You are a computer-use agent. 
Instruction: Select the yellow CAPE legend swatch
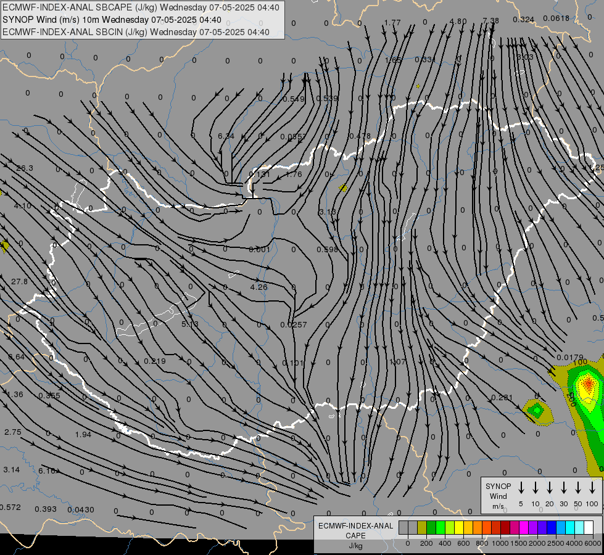[459, 528]
